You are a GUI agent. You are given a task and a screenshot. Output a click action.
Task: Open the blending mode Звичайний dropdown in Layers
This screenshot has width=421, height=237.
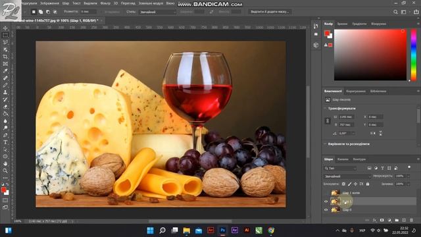pos(347,176)
